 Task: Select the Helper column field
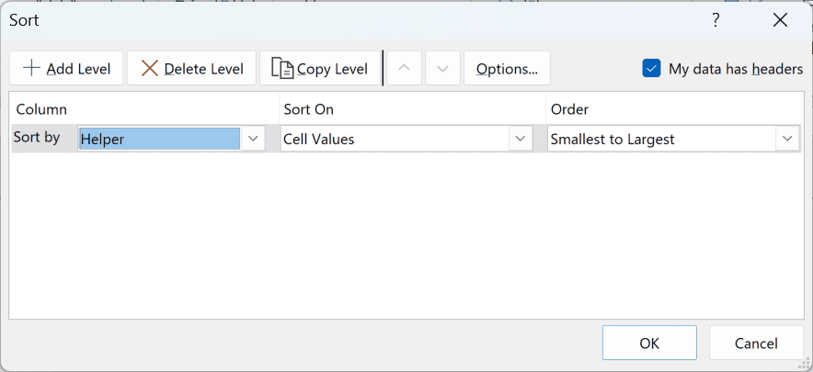tap(159, 139)
